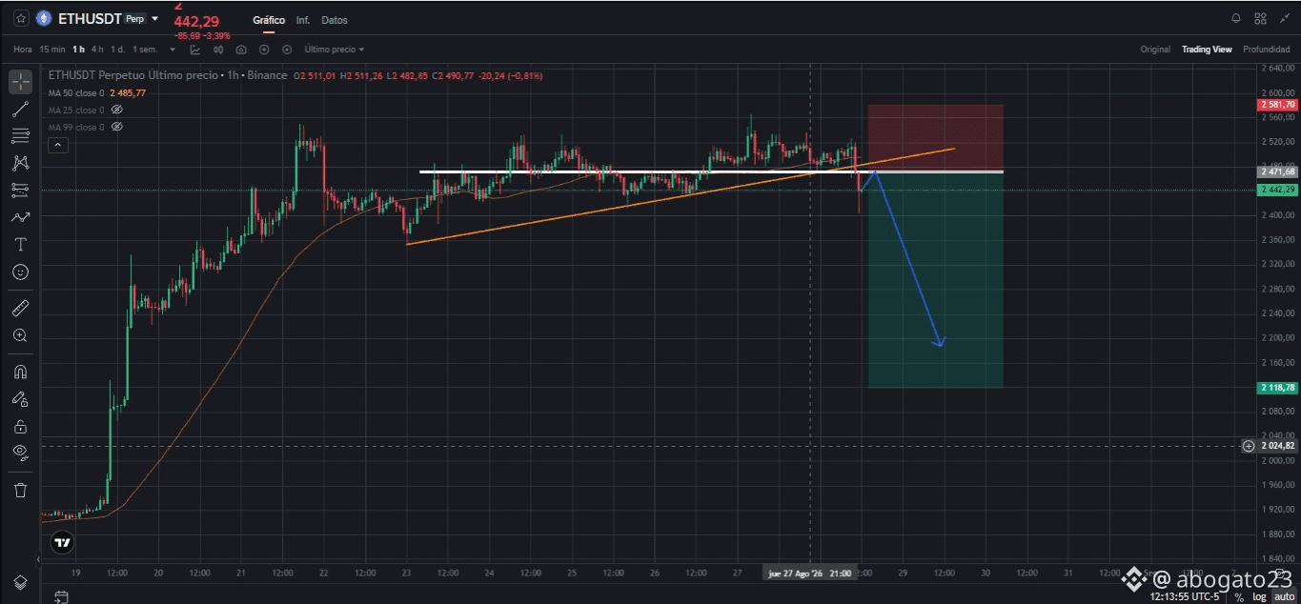Click the expand chart arrows icon
This screenshot has height=604, width=1301.
(1283, 18)
